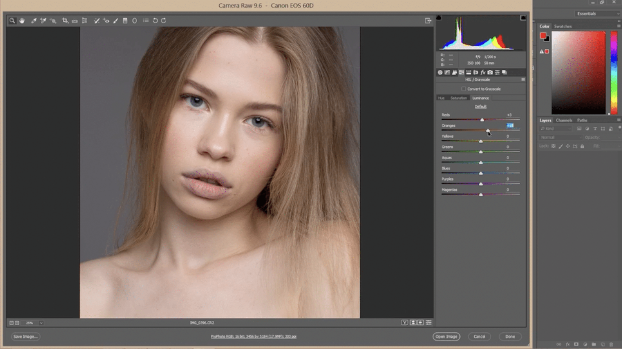Select the Spot Removal tool

pyautogui.click(x=96, y=20)
